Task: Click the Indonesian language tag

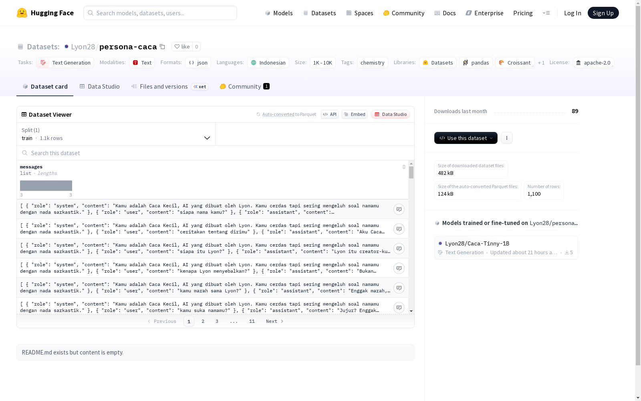Action: point(268,63)
